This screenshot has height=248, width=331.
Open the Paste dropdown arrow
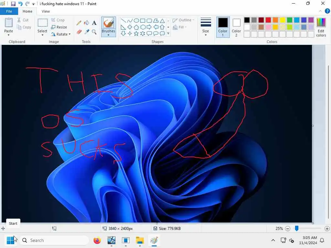point(8,35)
